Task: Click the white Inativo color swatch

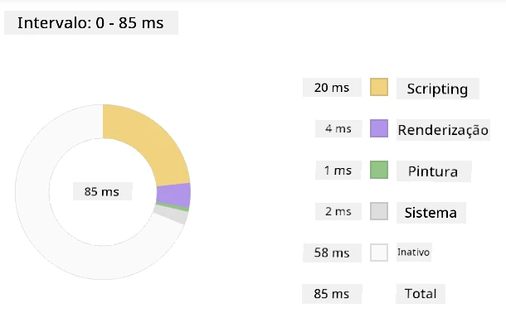Action: (379, 253)
